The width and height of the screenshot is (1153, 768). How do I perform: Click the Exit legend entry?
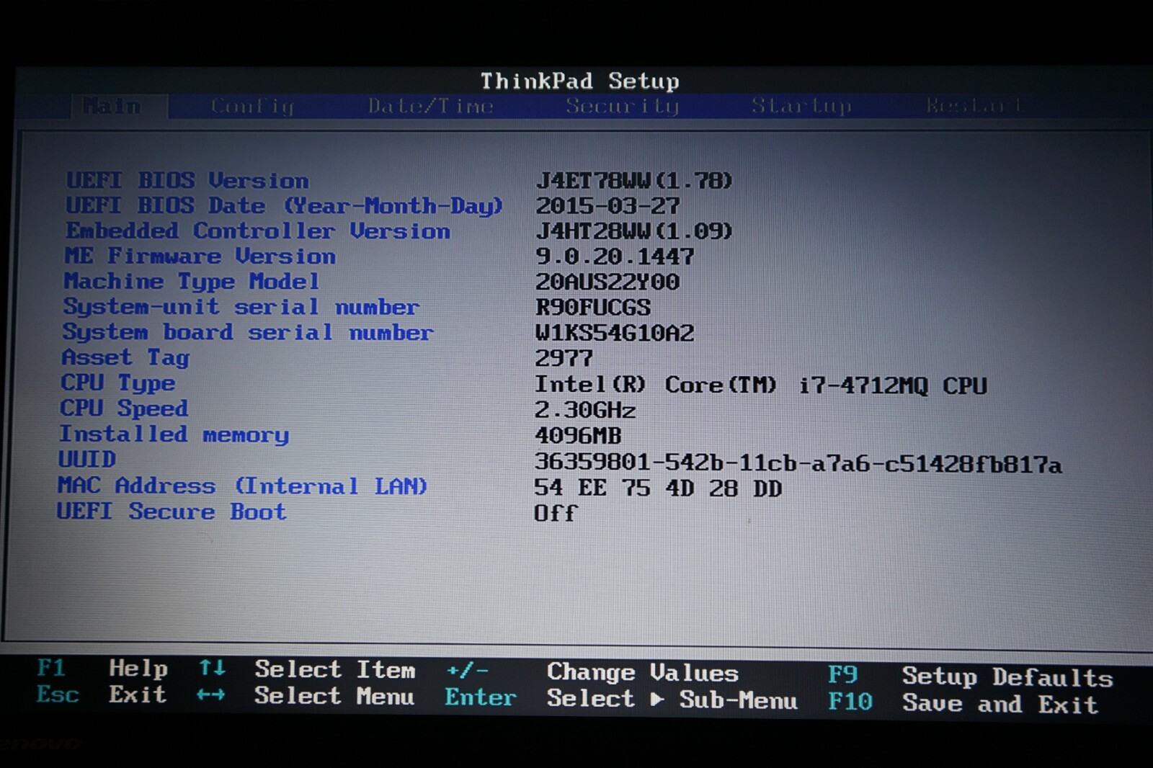(x=138, y=695)
